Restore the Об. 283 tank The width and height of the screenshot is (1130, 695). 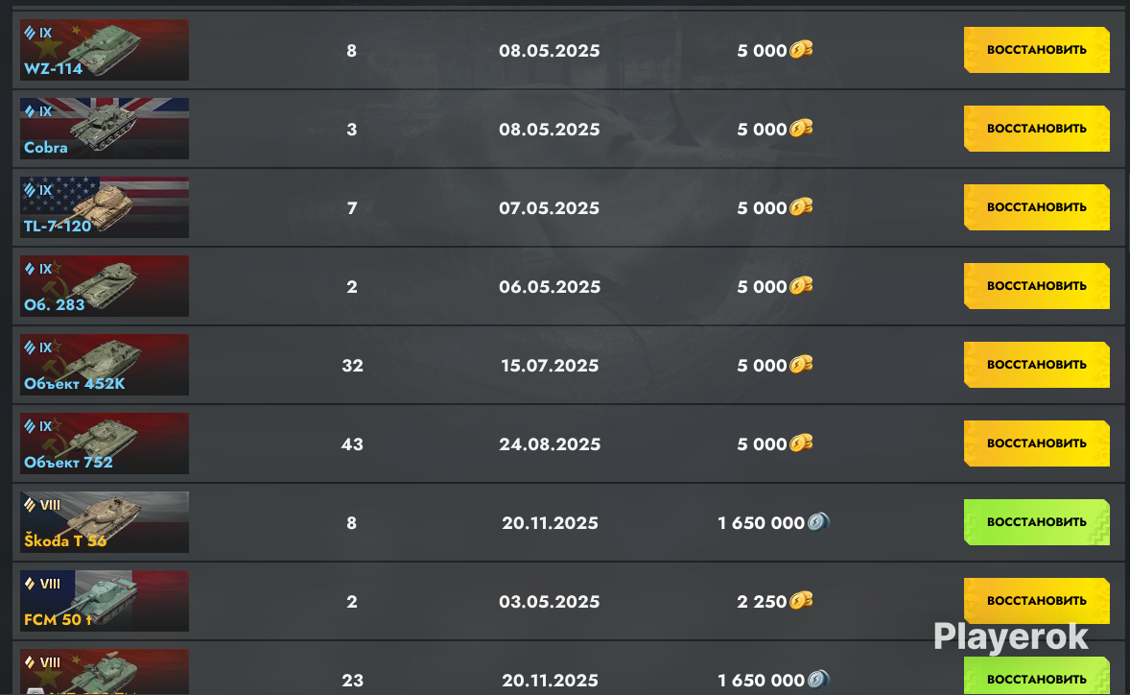1036,285
